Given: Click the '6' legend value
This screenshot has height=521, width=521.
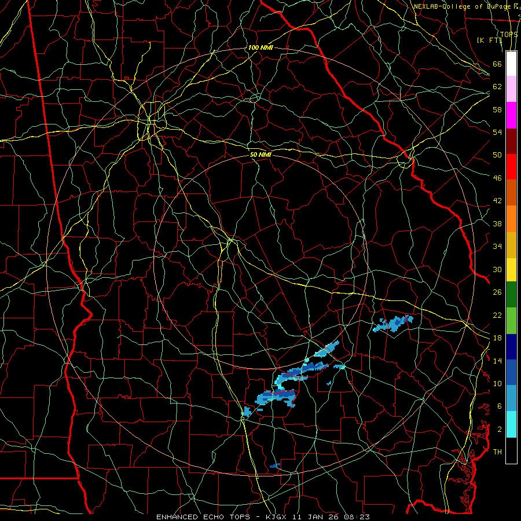Looking at the screenshot, I should click(500, 406).
